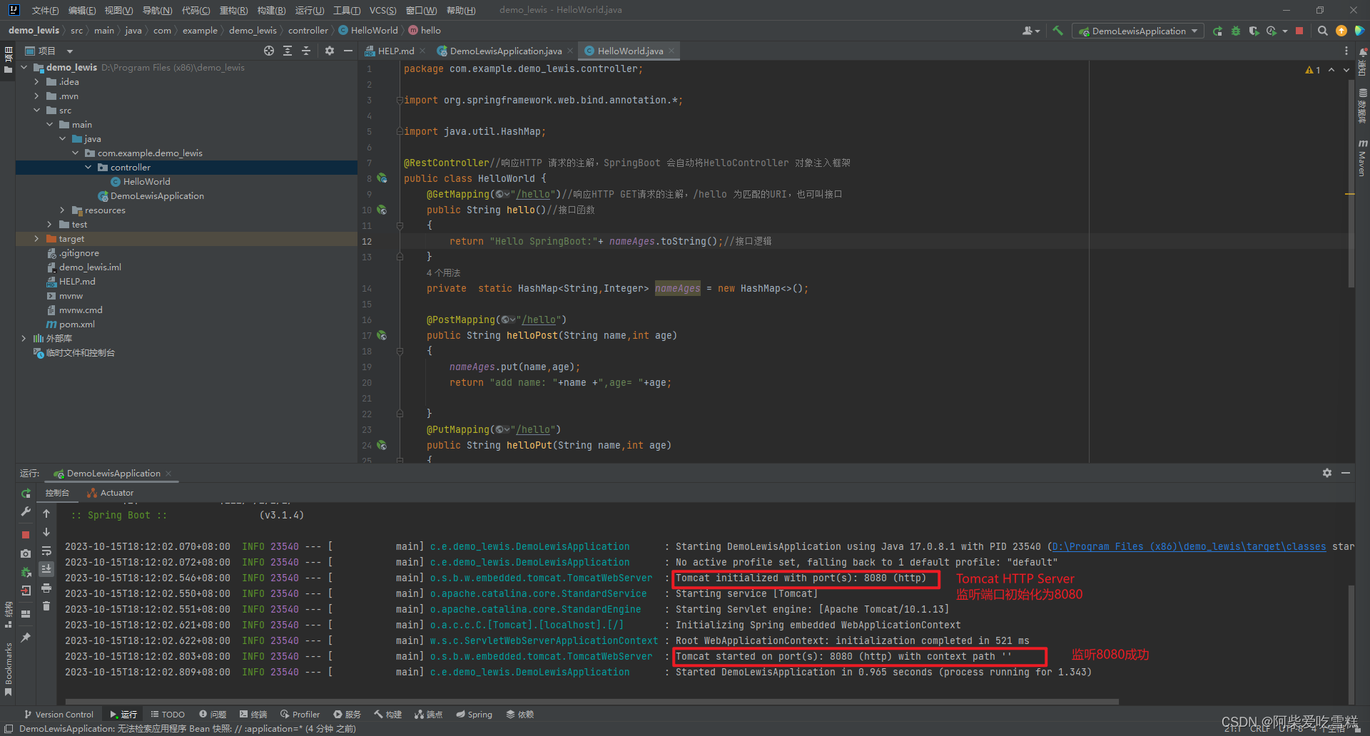Open Search Everywhere with the magnifier icon
1370x736 pixels.
[x=1322, y=31]
